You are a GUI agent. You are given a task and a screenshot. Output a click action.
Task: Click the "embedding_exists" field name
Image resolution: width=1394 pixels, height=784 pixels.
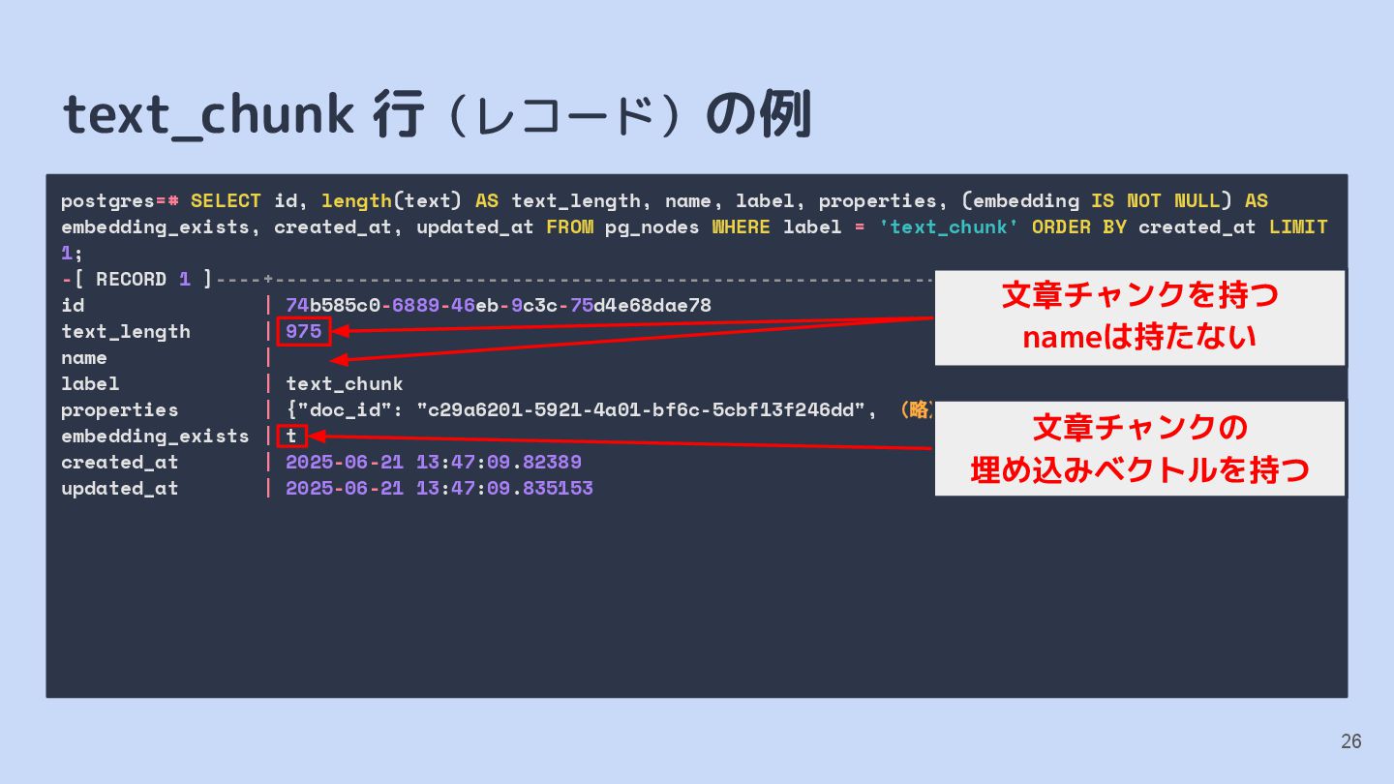click(155, 436)
